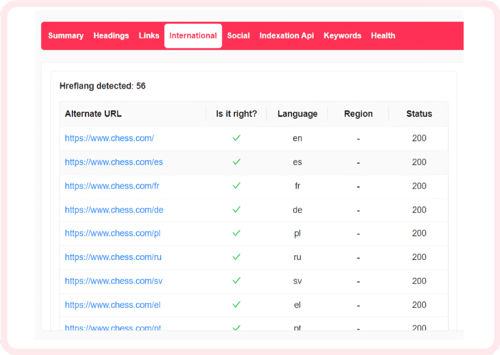500x355 pixels.
Task: Click the verification checkmark for the de language
Action: coord(236,210)
